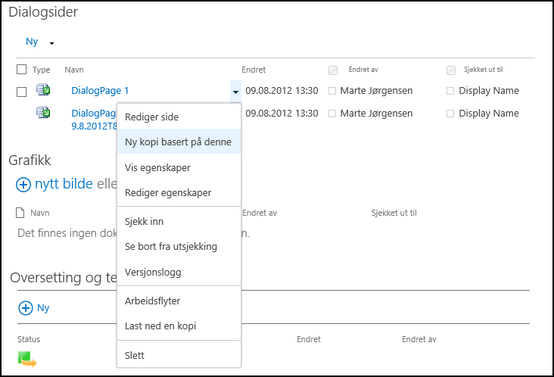Toggle the checkbox beside Endret av header

tap(333, 70)
